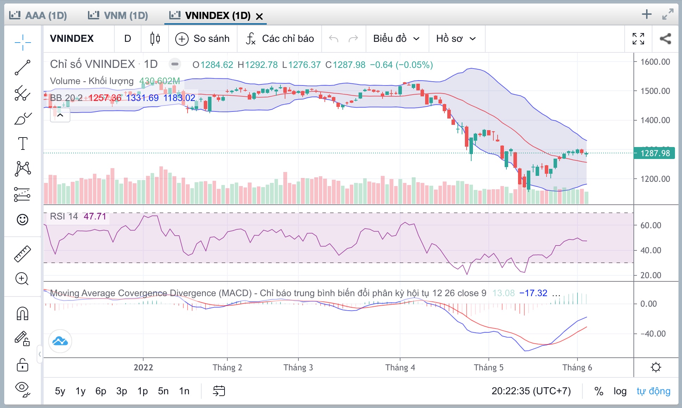Open the emoji icons tool

[x=23, y=219]
